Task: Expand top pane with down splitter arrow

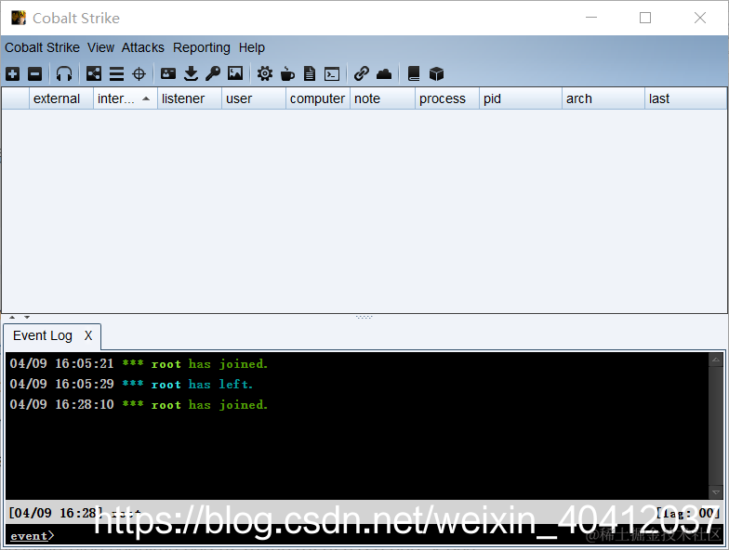Action: pyautogui.click(x=27, y=318)
